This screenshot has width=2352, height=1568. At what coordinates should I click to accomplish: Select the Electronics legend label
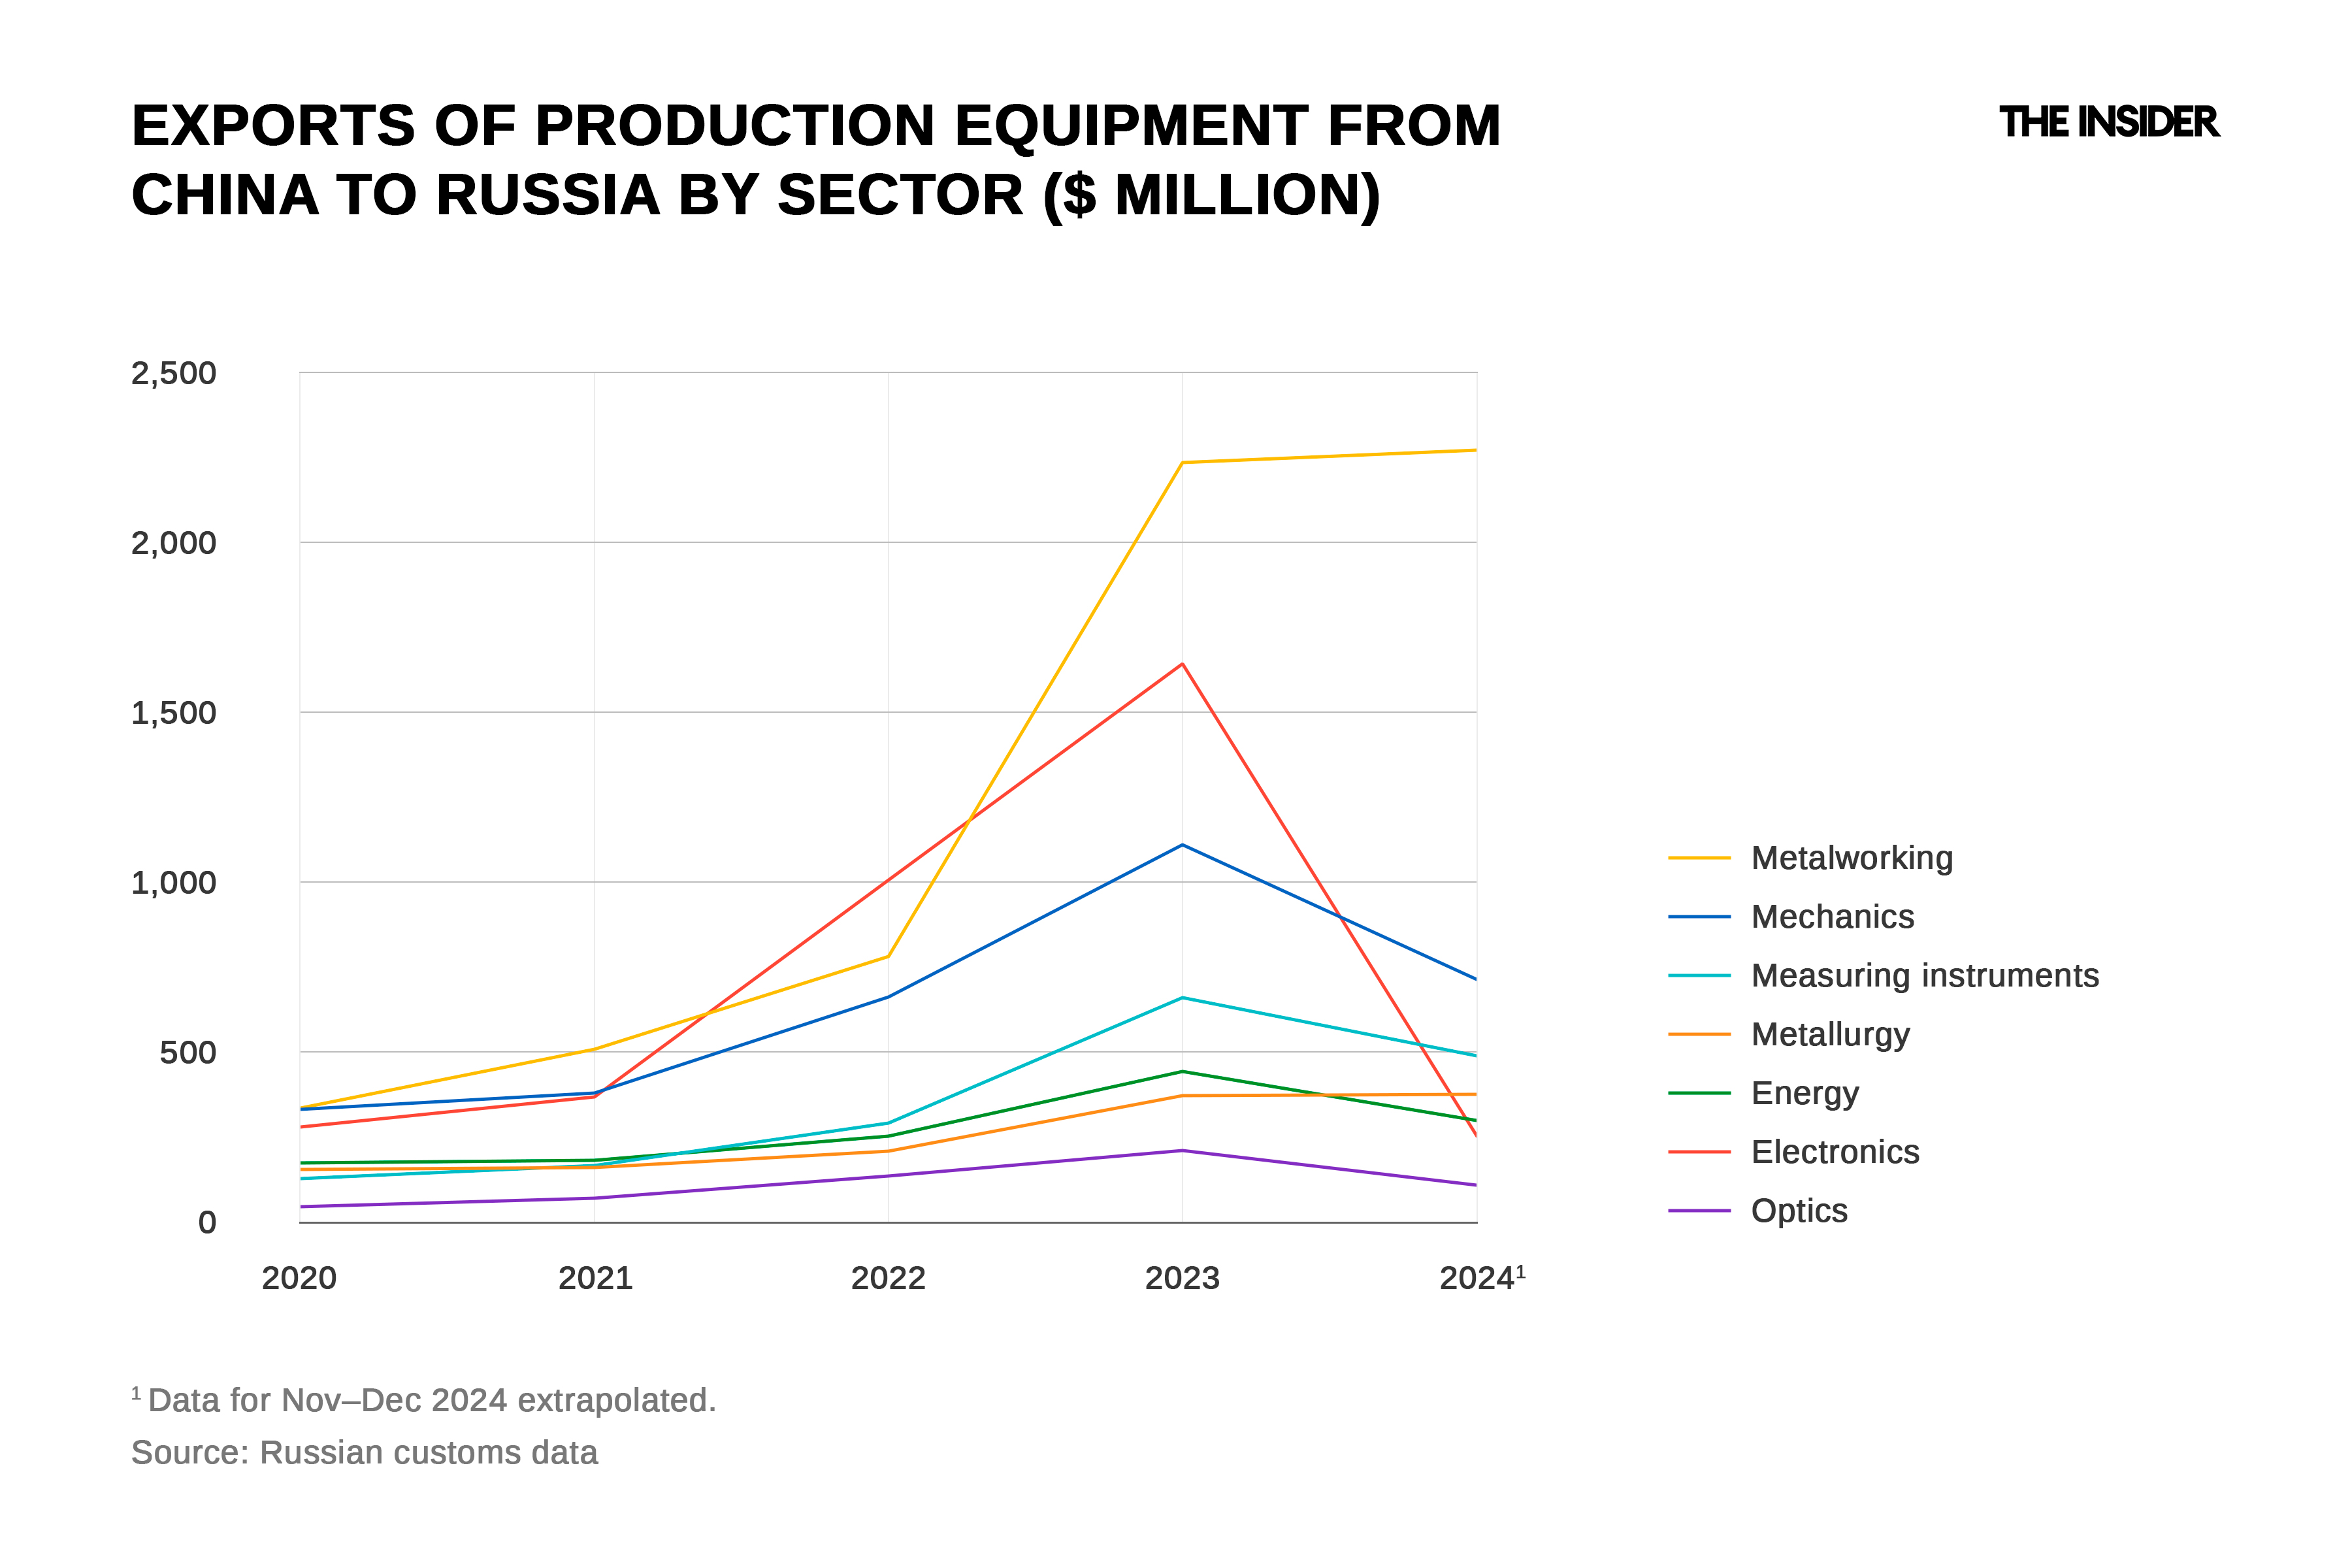1835,1152
